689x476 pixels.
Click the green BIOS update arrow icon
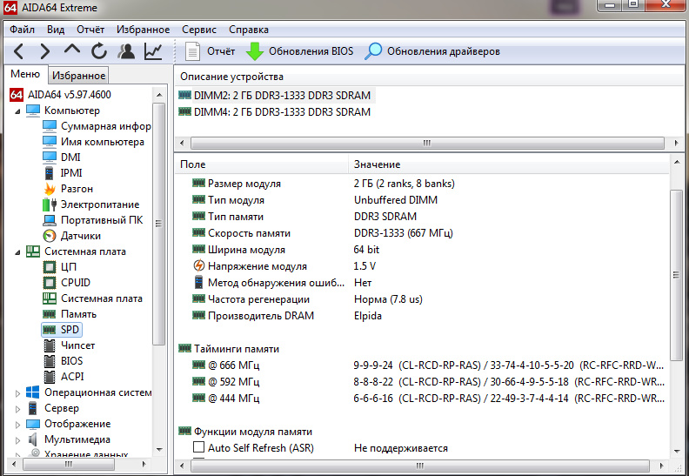point(254,51)
